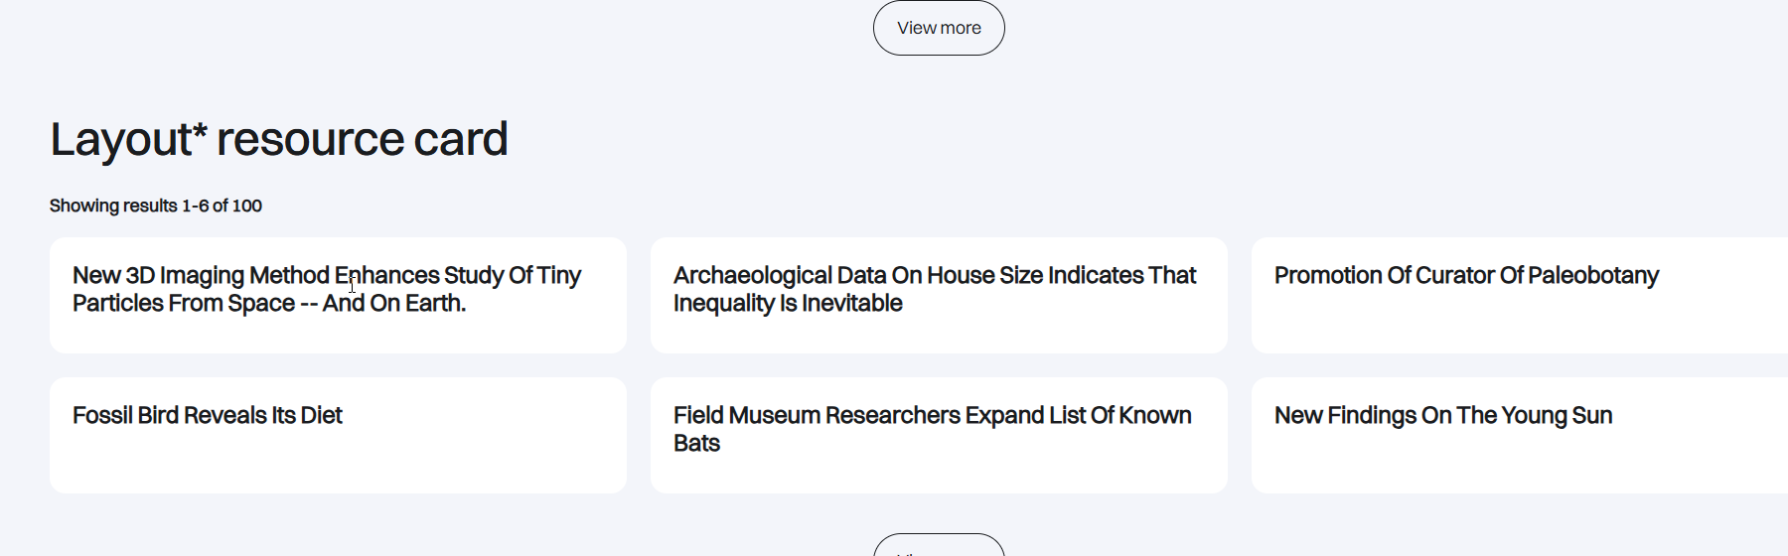Open the New 3D Imaging Method article title
Viewport: 1788px width, 556px height.
coord(326,275)
